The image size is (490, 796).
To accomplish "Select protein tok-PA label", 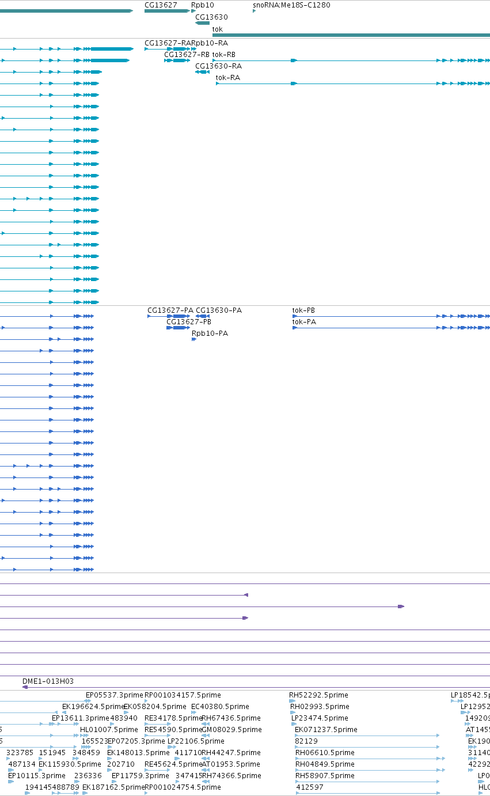I will (304, 321).
